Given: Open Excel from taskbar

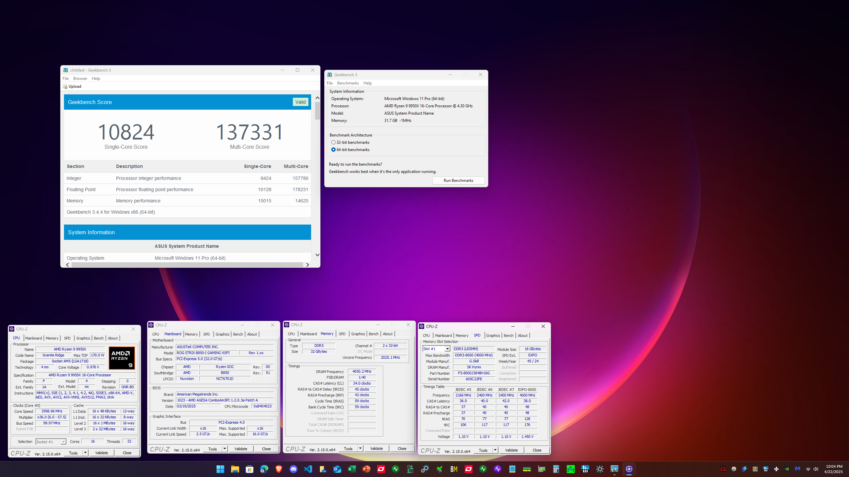Looking at the screenshot, I should tap(352, 469).
